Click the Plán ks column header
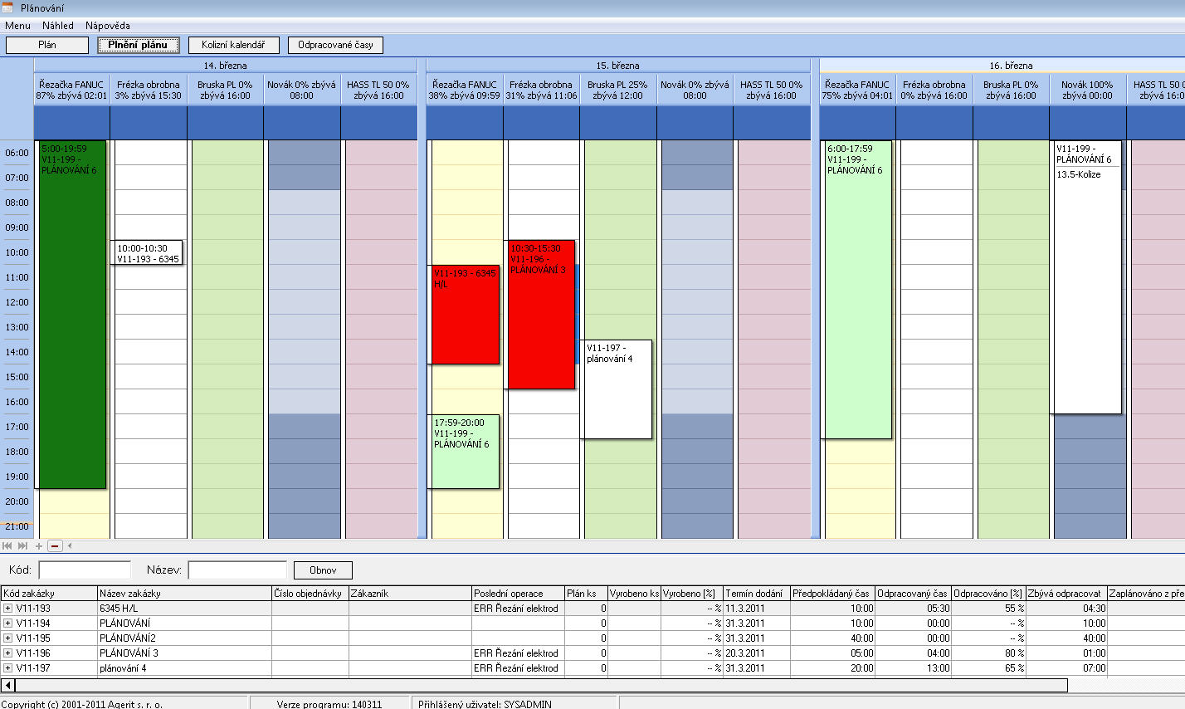The image size is (1185, 709). [585, 594]
